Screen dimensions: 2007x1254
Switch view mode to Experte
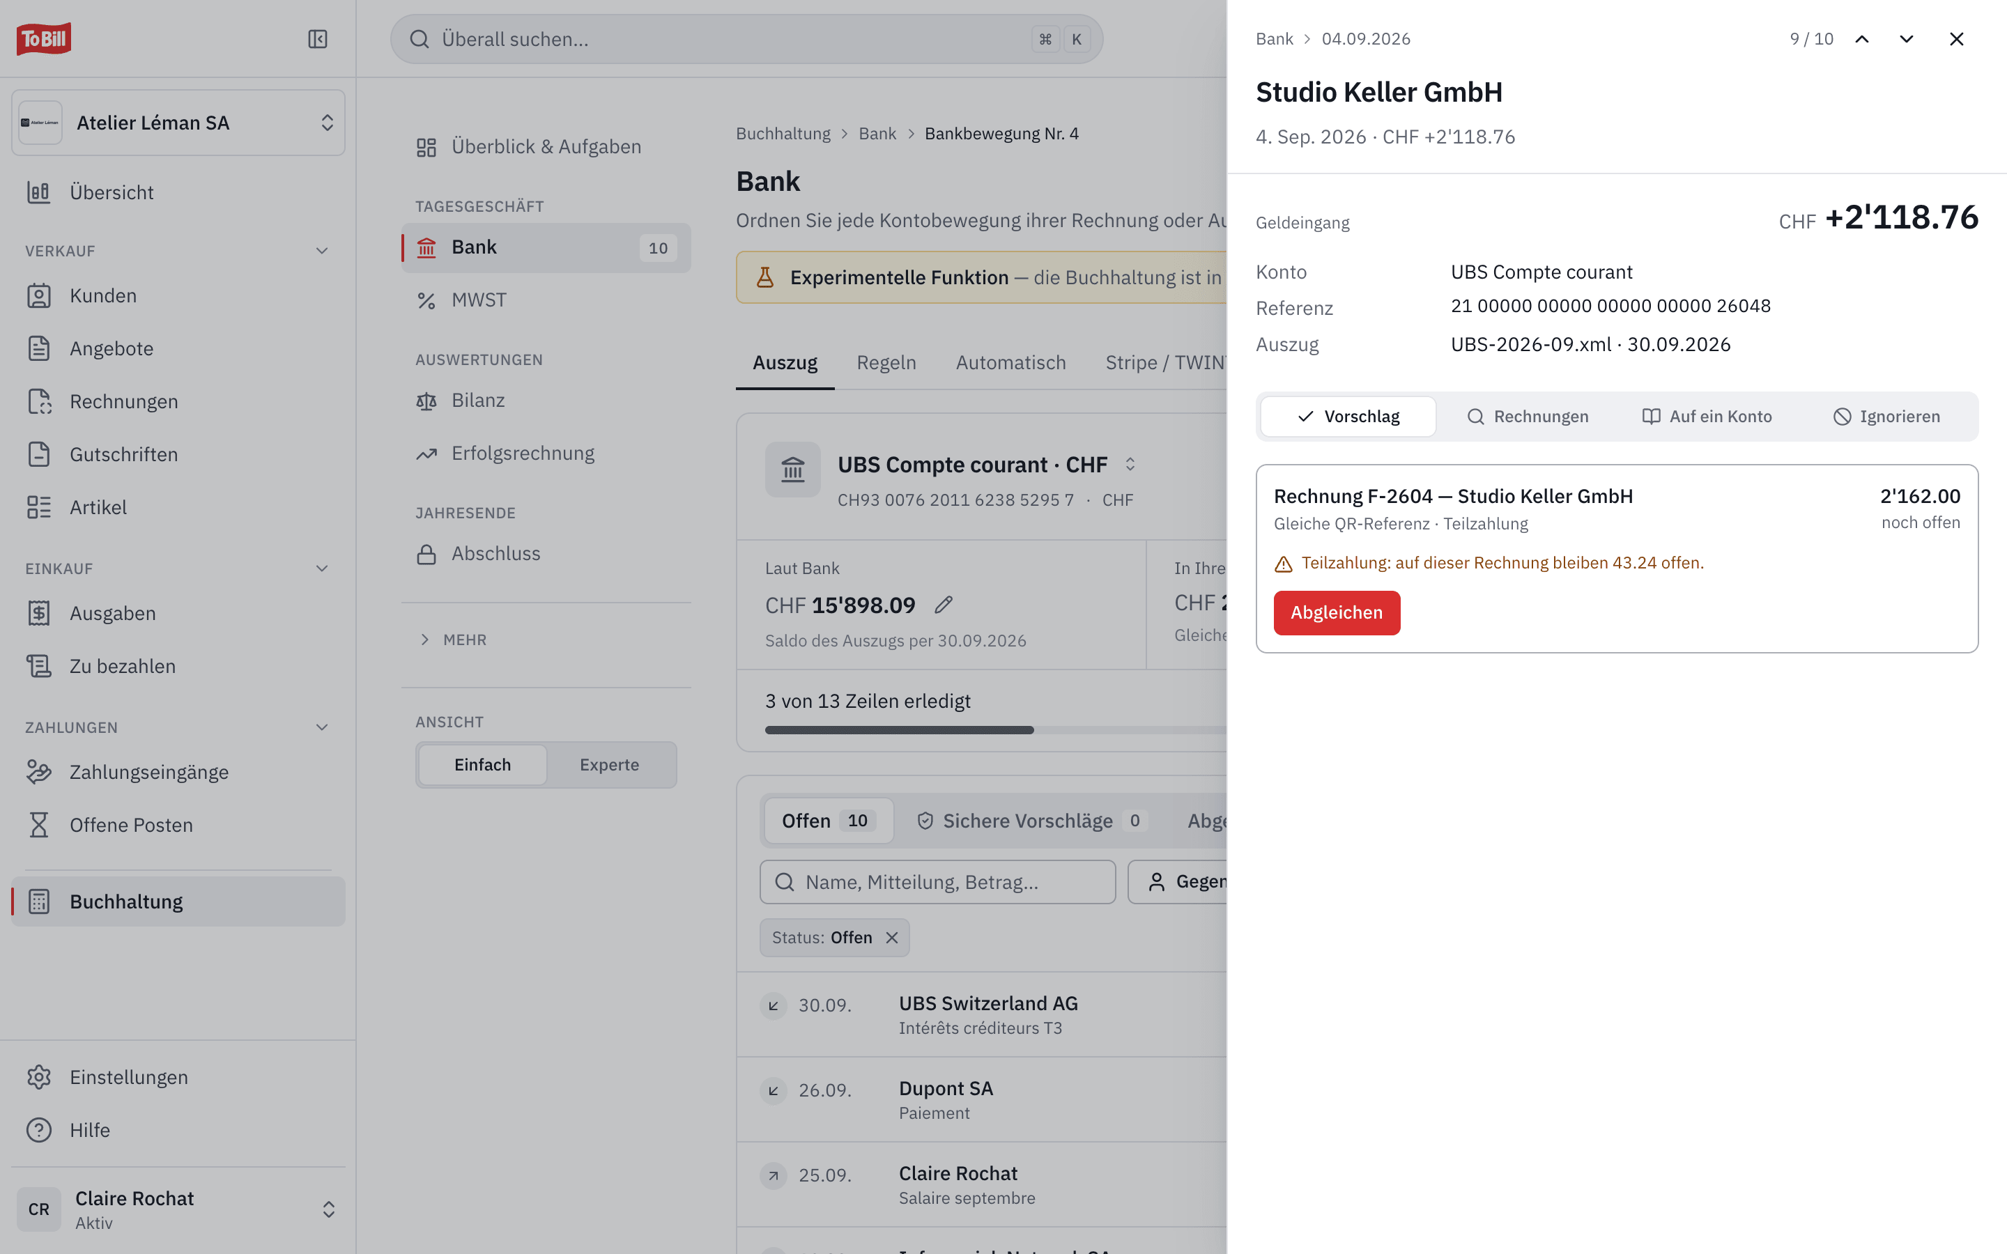click(610, 765)
